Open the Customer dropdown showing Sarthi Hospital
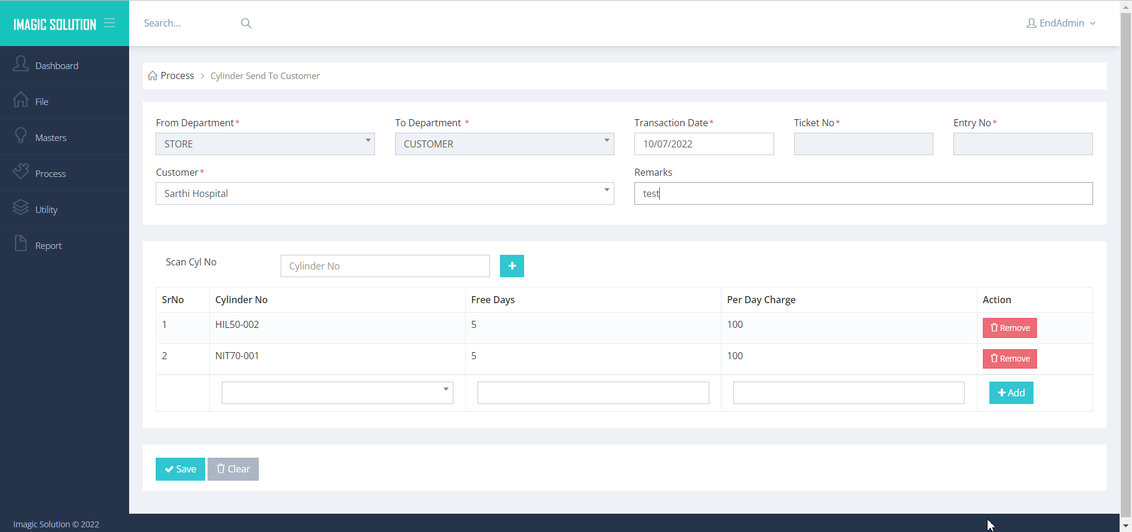Viewport: 1132px width, 532px height. tap(385, 193)
